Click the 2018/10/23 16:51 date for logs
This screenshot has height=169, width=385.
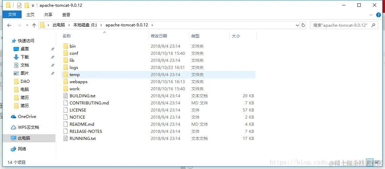click(x=168, y=68)
